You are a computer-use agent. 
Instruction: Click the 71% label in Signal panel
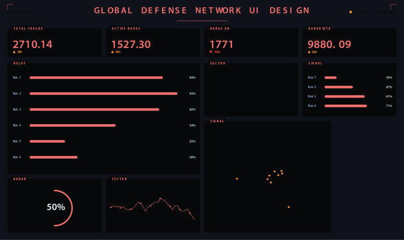(x=389, y=106)
